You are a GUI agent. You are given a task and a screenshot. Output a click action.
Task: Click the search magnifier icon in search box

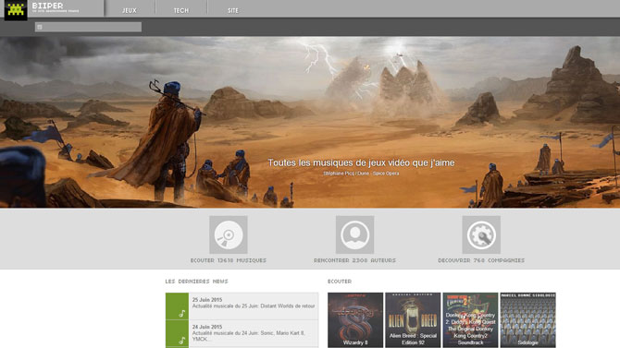40,27
